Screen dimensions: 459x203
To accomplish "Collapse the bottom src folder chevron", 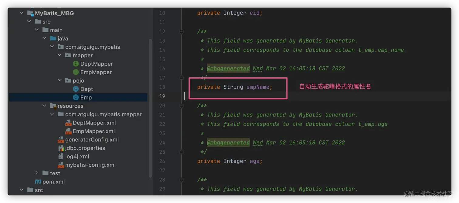I will point(22,190).
